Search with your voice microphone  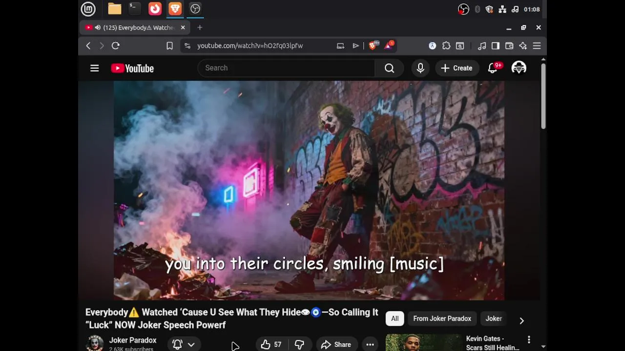point(420,68)
